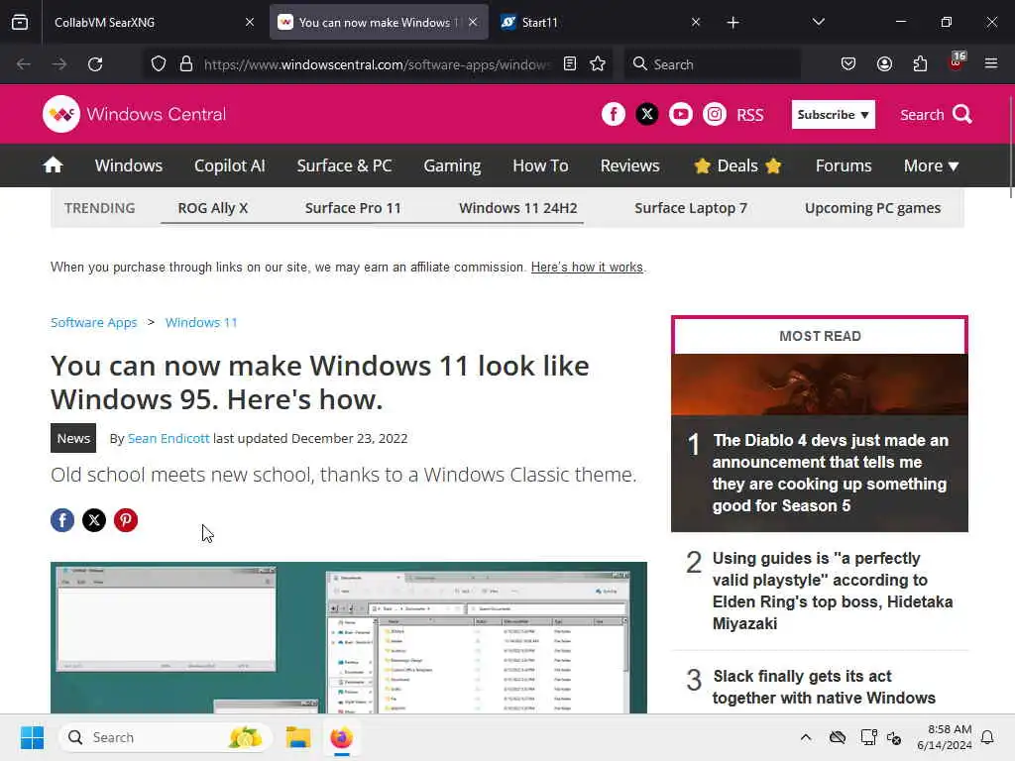Open Copilot AI section
The image size is (1015, 761).
[230, 165]
